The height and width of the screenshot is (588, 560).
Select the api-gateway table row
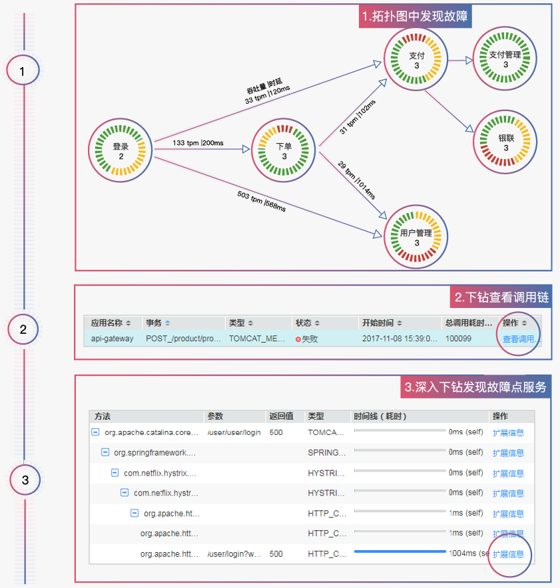click(x=266, y=339)
